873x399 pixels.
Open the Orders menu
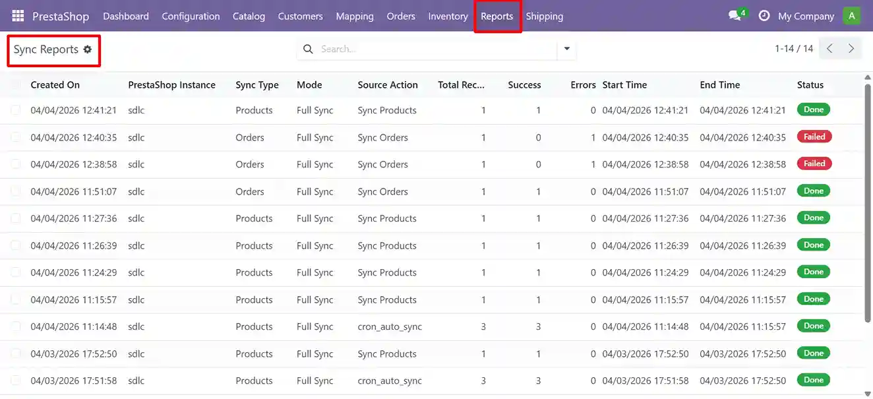pos(401,16)
